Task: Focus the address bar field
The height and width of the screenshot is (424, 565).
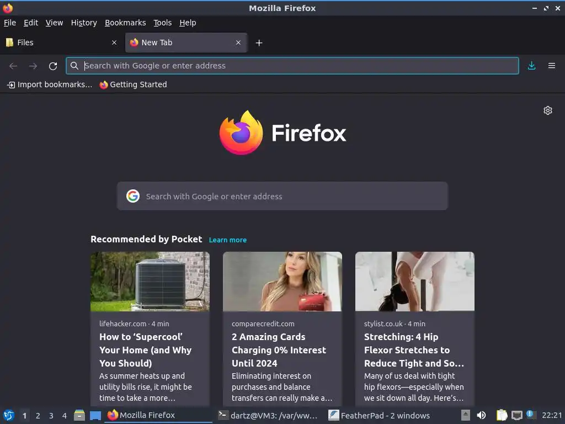Action: 292,66
